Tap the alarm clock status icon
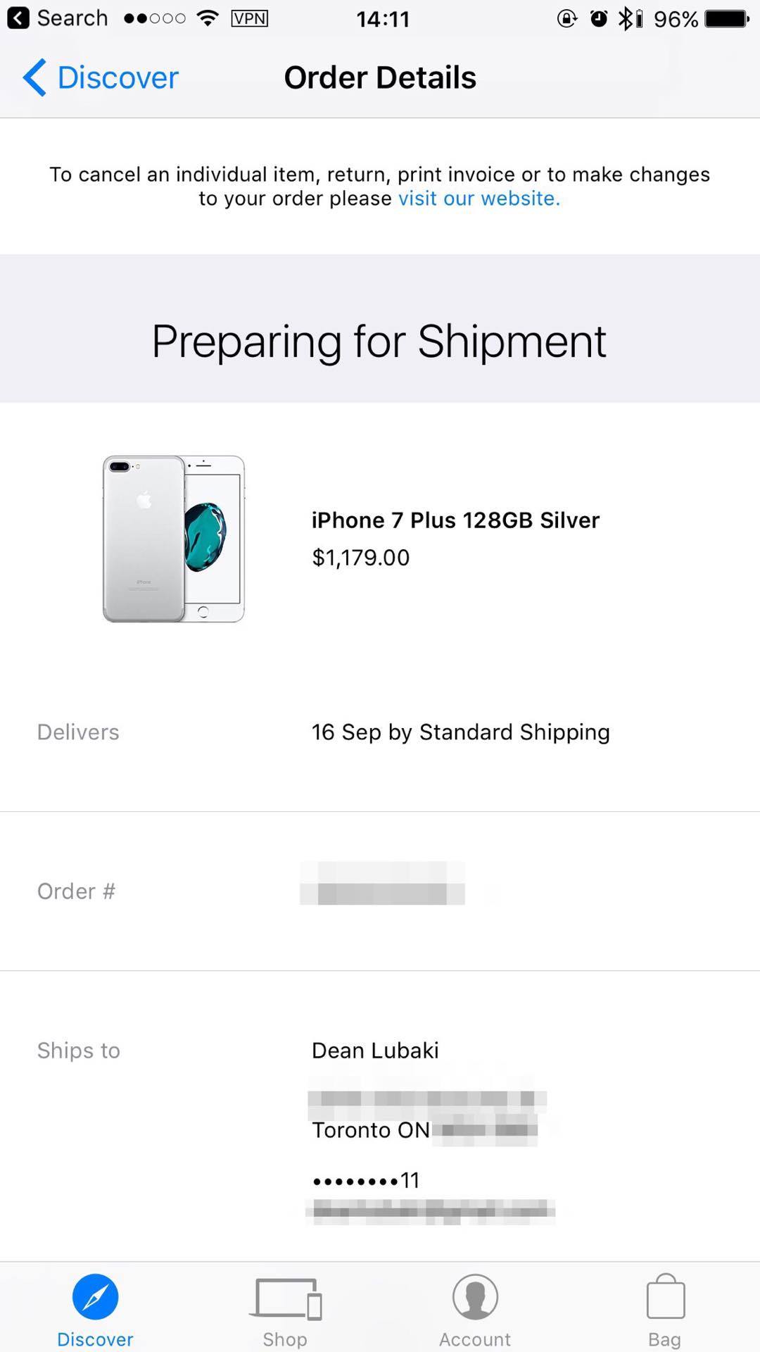 pos(599,18)
